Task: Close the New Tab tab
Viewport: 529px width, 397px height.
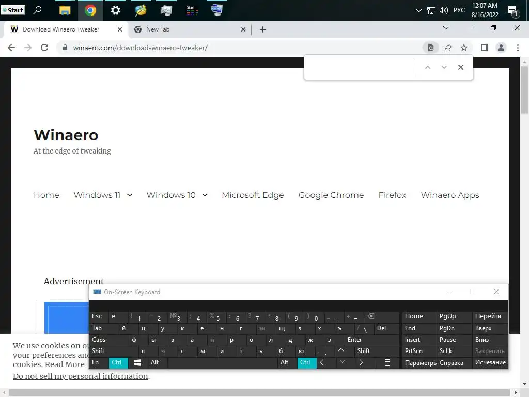Action: (x=243, y=29)
